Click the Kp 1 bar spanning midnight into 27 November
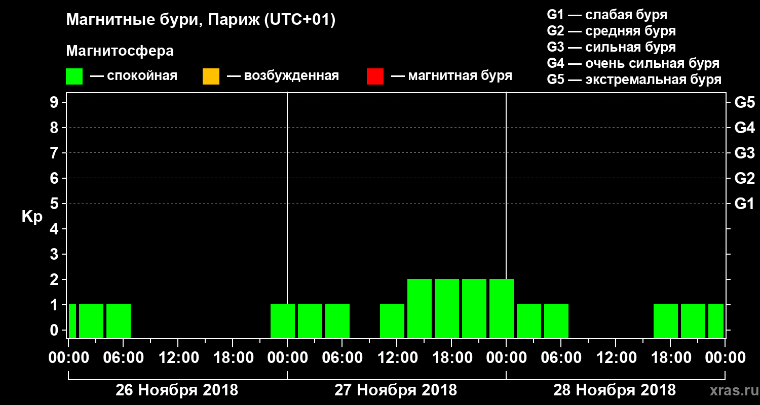Screen dimensions: 760x405 [x=283, y=321]
